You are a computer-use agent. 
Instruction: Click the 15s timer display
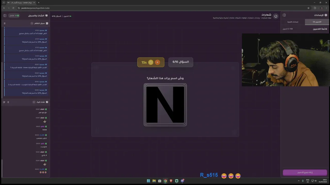tap(144, 62)
